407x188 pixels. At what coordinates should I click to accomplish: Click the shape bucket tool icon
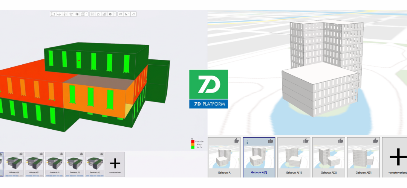point(71,14)
